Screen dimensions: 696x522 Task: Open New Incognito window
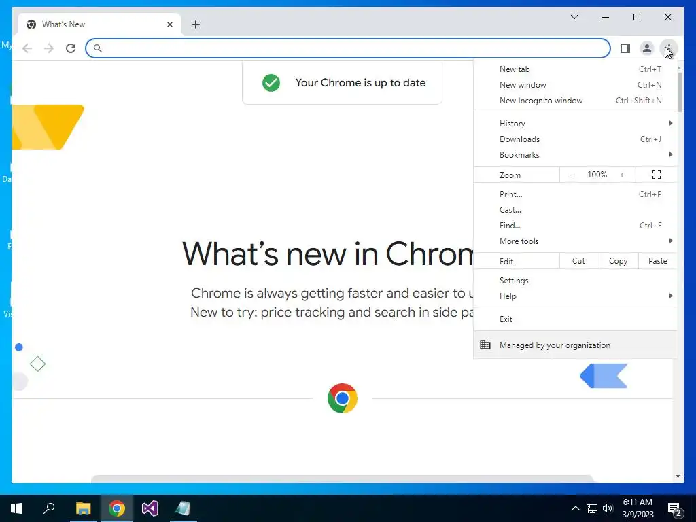click(x=575, y=101)
